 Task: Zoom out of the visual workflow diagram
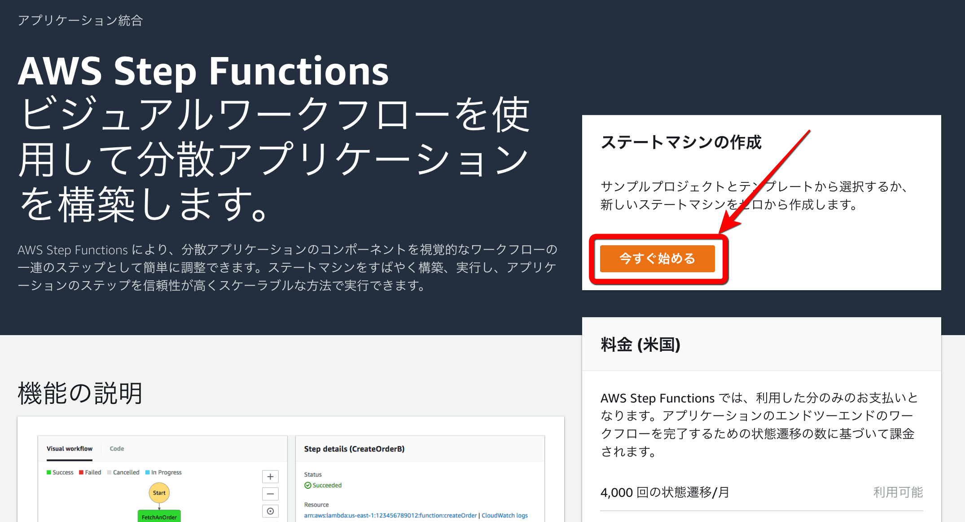270,494
